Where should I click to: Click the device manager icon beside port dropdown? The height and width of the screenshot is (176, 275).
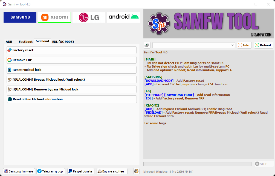147,45
